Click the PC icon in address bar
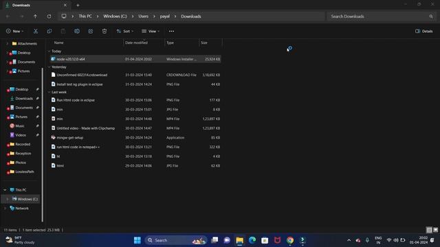The width and height of the screenshot is (440, 247). click(x=64, y=16)
